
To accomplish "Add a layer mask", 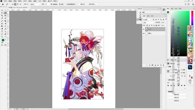I will [152, 65].
